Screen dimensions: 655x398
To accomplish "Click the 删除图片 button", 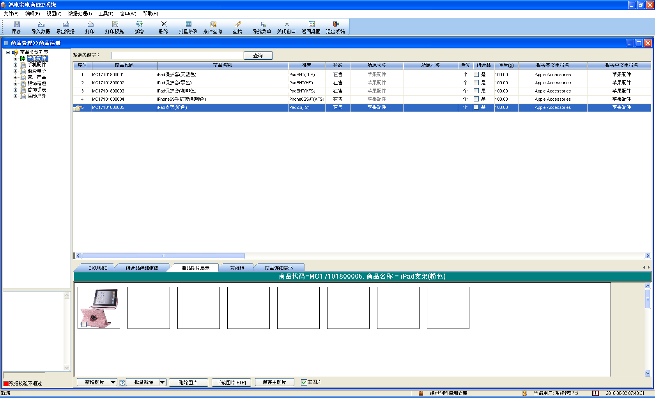I will tap(188, 382).
